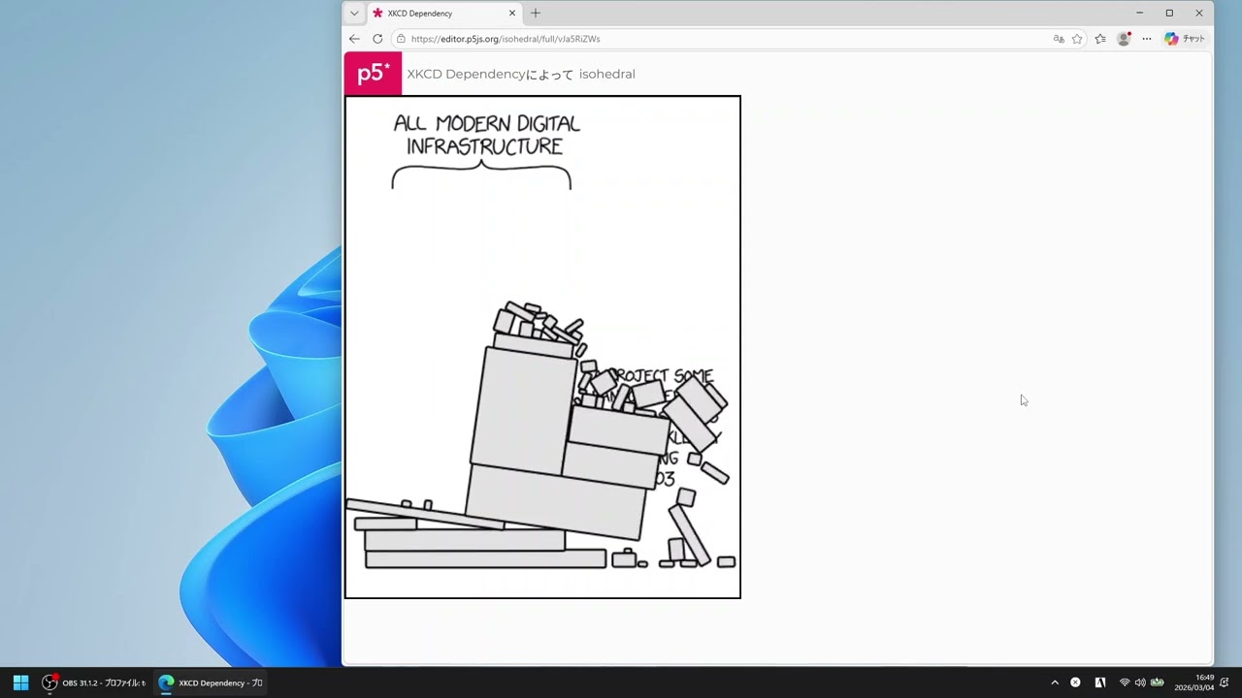Maximize the Edge window
The image size is (1242, 698).
tap(1169, 13)
